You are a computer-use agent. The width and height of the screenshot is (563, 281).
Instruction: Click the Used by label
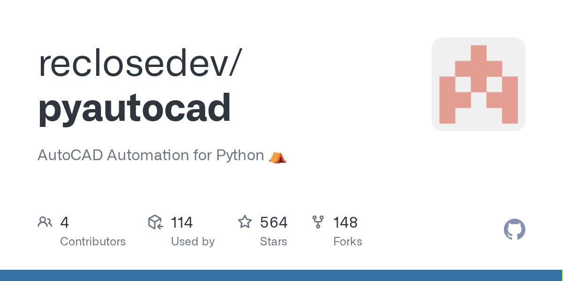click(193, 242)
